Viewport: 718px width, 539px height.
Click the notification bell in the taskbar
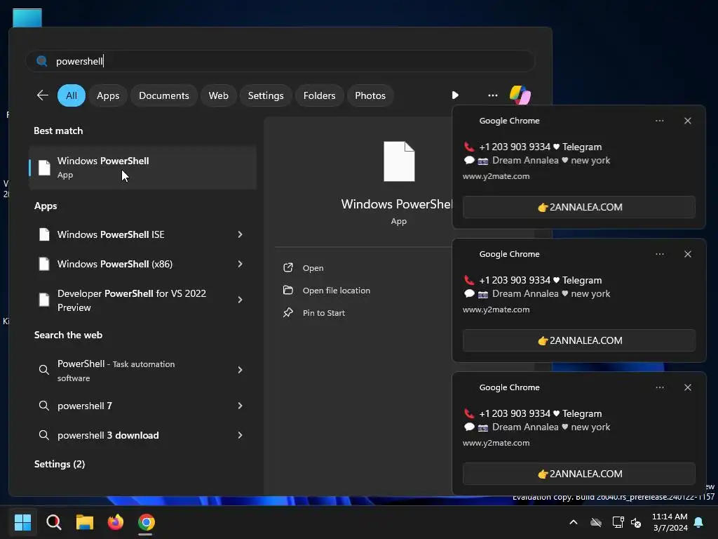click(699, 522)
